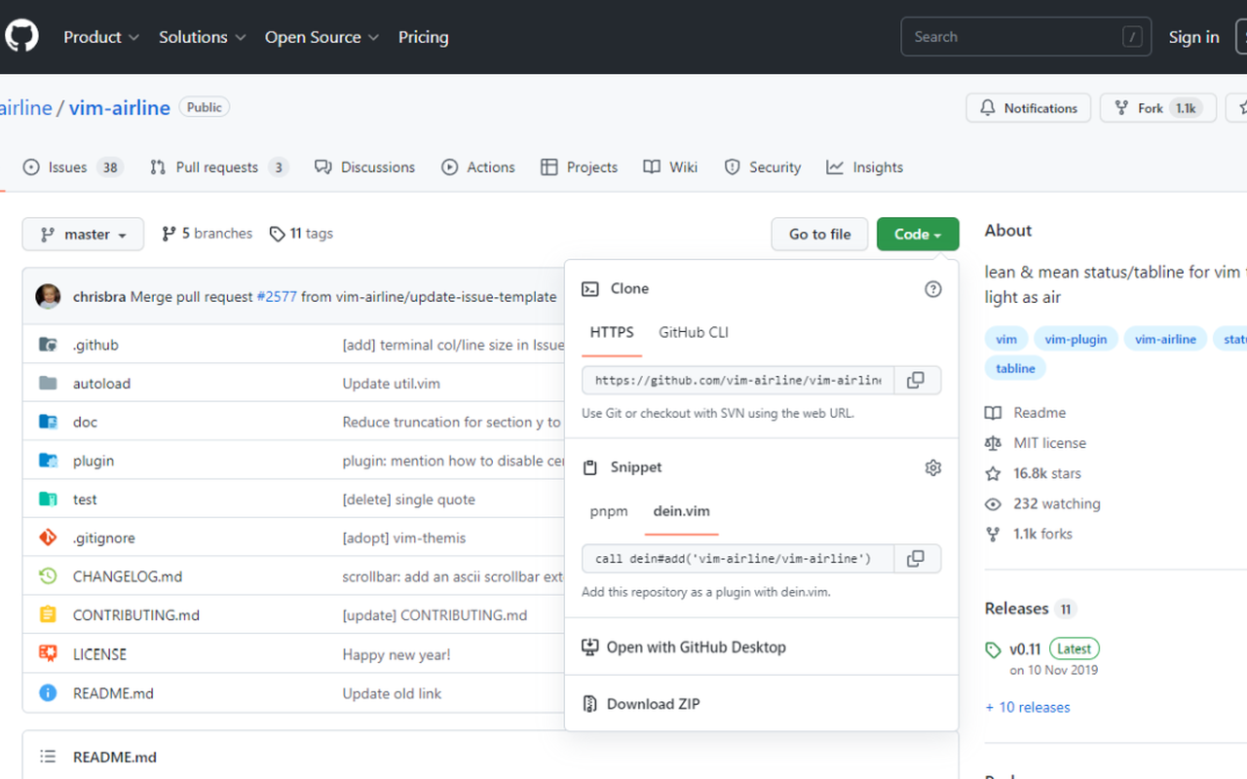
Task: Click the CHANGELOG.md file icon
Action: pos(48,576)
